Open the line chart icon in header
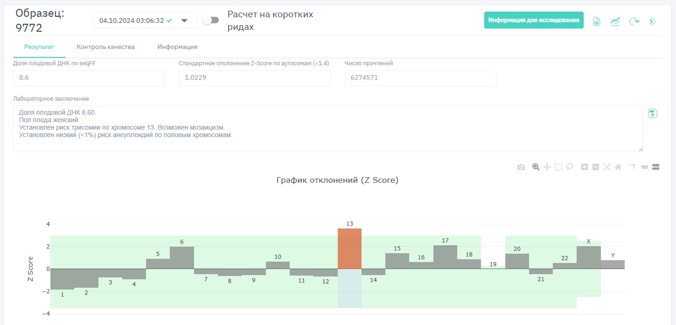Viewport: 676px width, 325px height. tap(615, 21)
